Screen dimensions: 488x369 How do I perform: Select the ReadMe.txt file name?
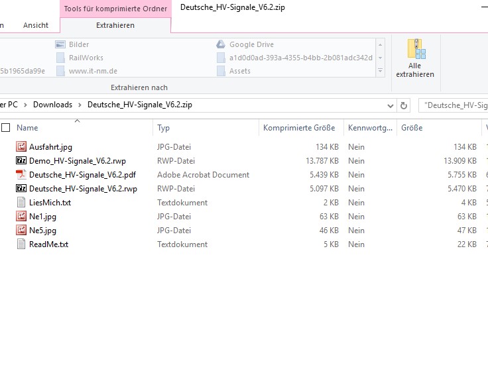tap(48, 244)
